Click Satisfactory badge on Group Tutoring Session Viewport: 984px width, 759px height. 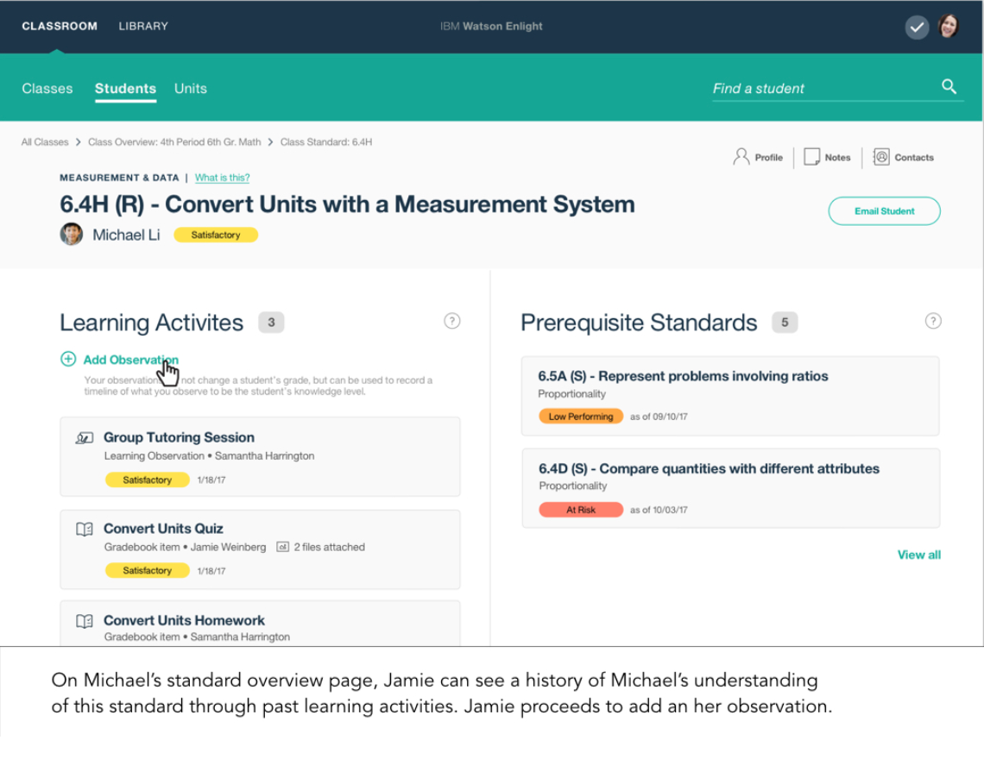147,480
